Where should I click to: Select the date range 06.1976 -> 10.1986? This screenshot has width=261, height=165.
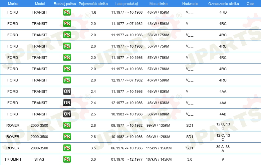point(127,148)
